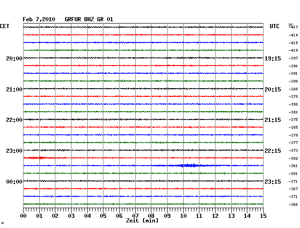Click the '22:15' UTC time label

273,151
